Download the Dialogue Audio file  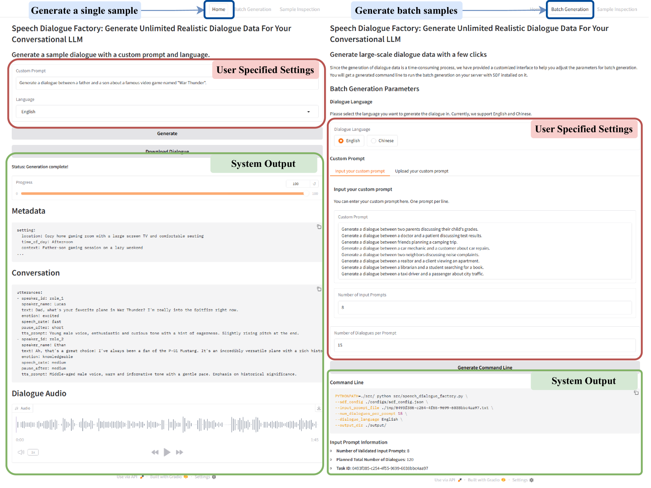(x=319, y=408)
